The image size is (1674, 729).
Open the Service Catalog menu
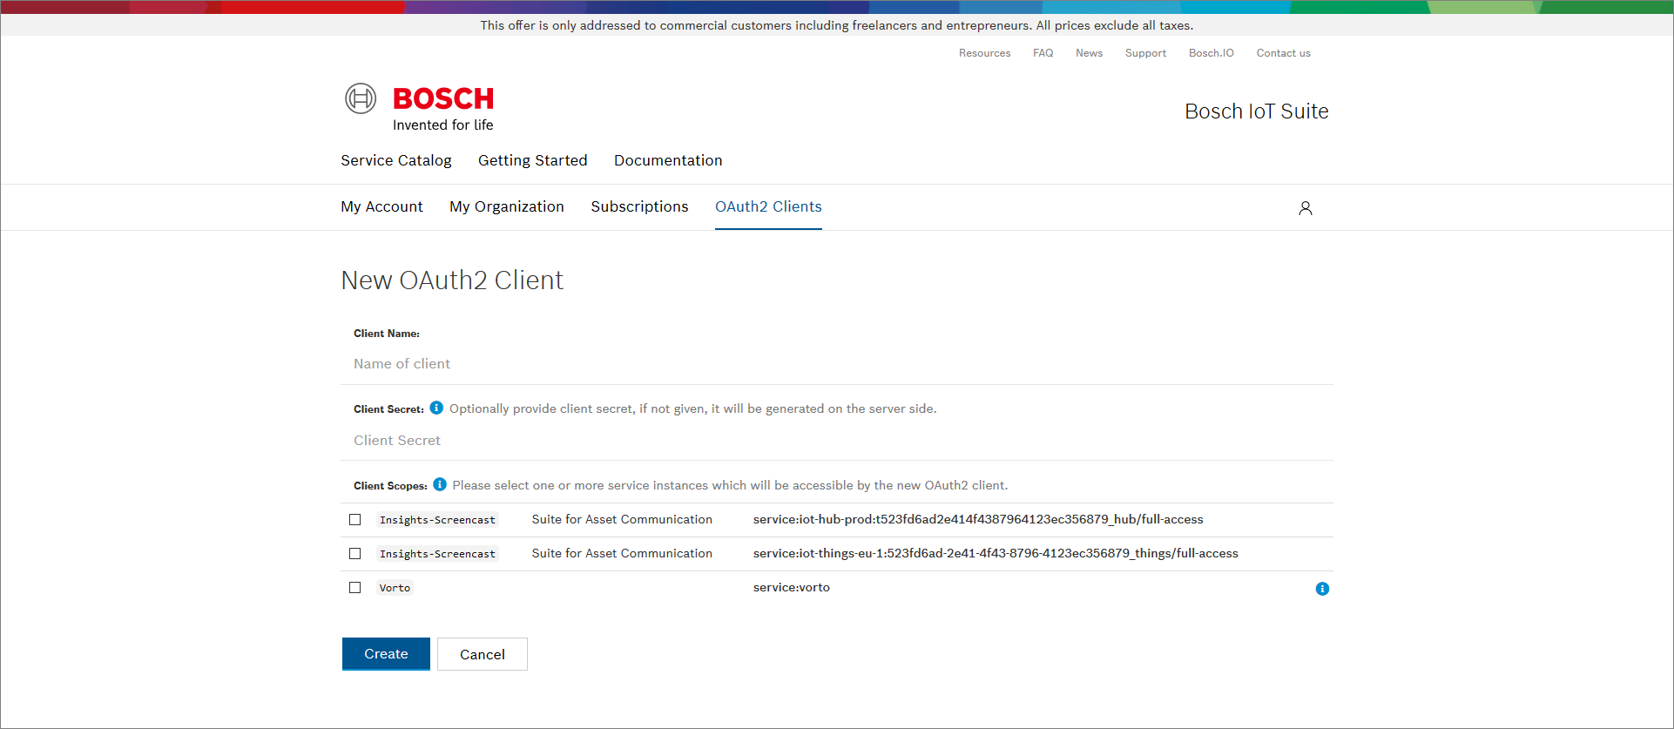(395, 160)
